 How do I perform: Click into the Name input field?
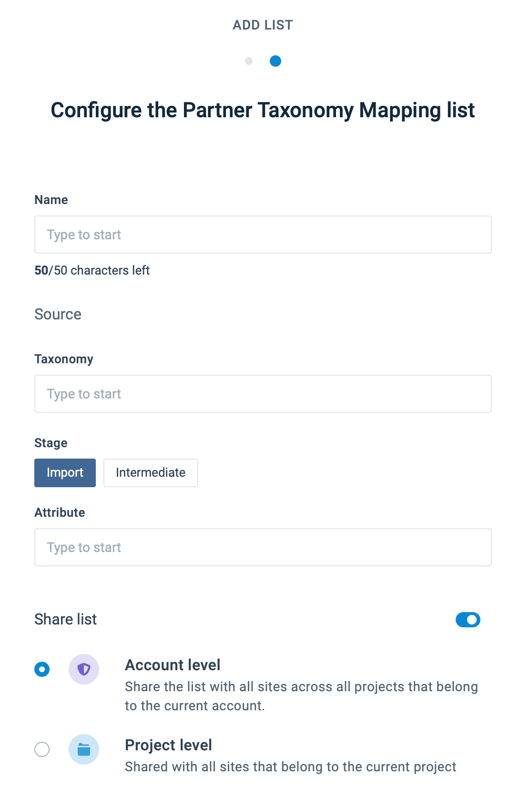263,235
